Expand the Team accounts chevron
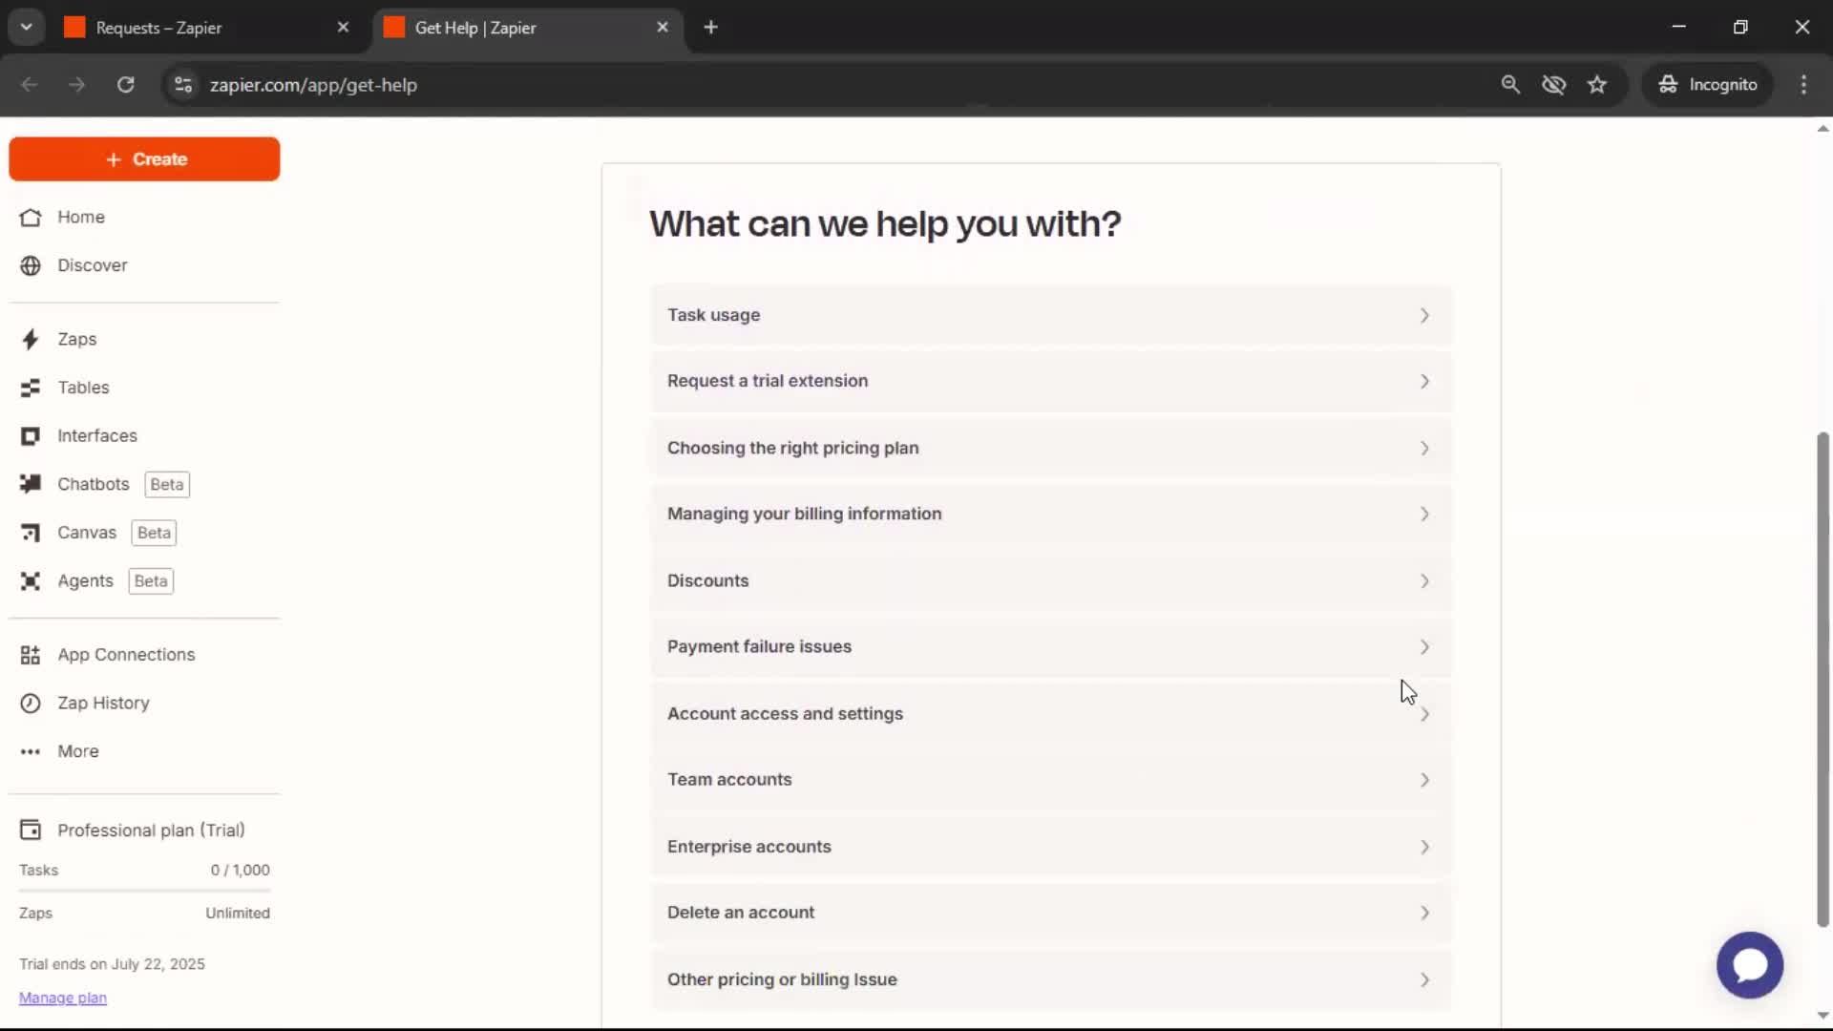 [1424, 780]
